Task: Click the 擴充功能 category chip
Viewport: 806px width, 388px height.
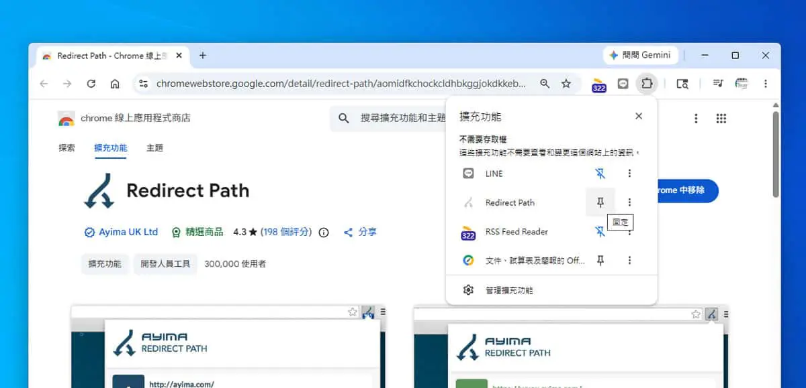Action: coord(105,264)
